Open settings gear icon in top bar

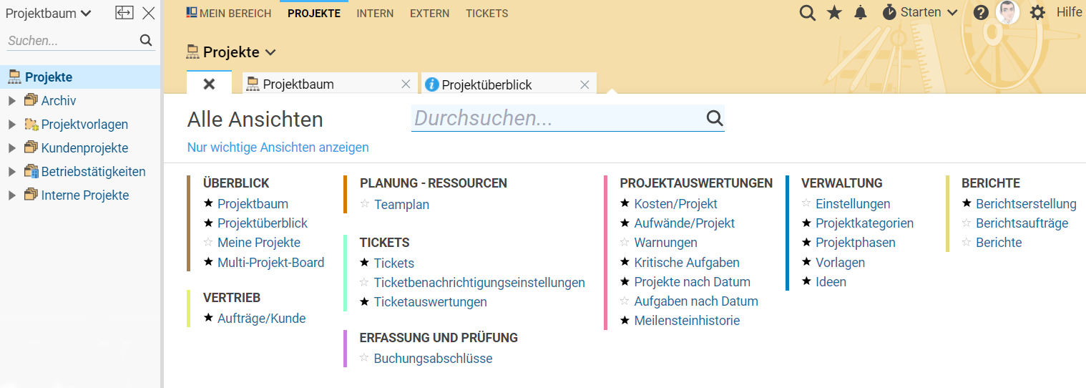[1037, 13]
